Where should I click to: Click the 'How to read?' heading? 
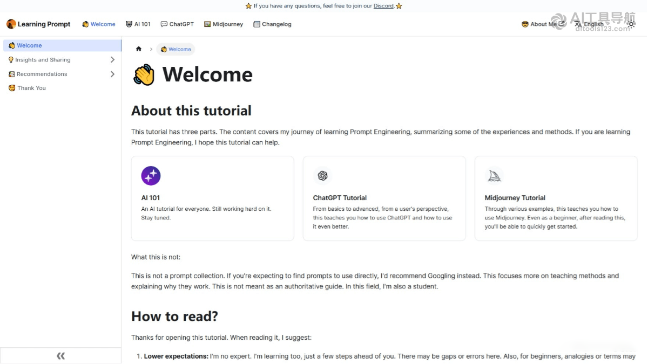(174, 316)
